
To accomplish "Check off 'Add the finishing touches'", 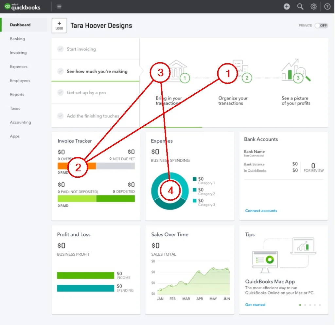I will [x=60, y=116].
